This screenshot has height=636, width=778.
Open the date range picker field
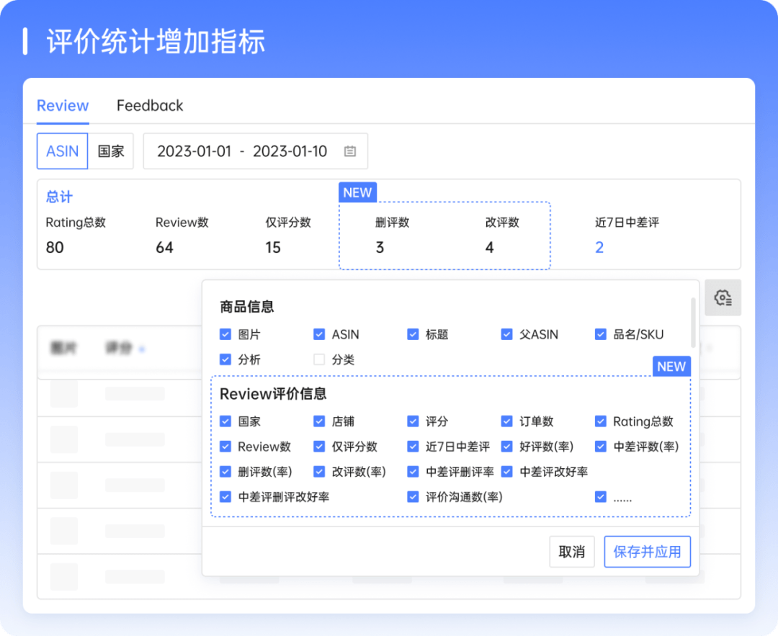tap(245, 151)
